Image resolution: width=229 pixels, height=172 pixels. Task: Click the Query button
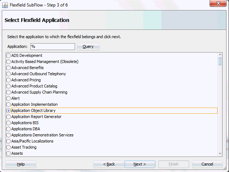pyautogui.click(x=88, y=46)
